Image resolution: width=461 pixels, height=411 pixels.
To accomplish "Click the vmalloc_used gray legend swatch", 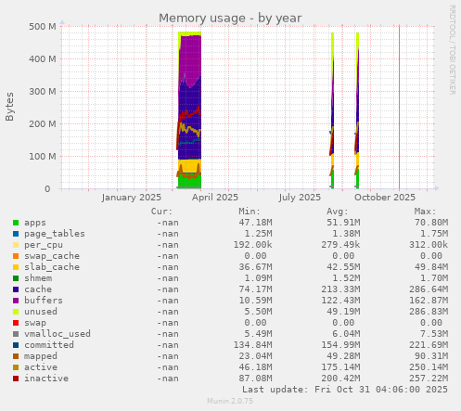I will click(x=16, y=334).
